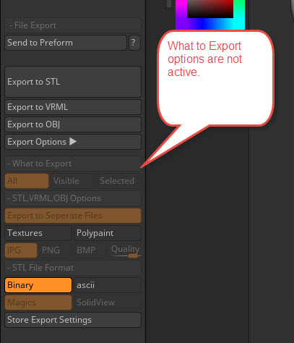Select the Visible export option
The width and height of the screenshot is (294, 343).
pyautogui.click(x=72, y=181)
